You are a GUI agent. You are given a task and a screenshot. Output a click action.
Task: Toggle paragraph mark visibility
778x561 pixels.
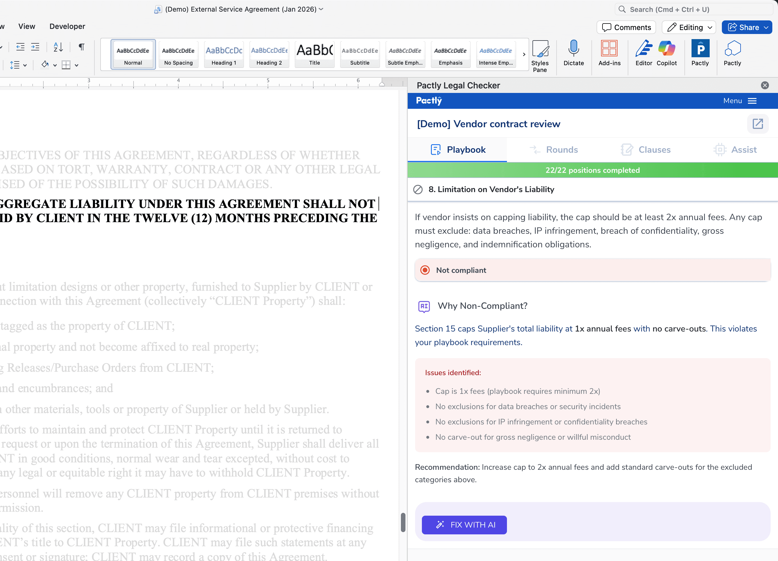[81, 47]
